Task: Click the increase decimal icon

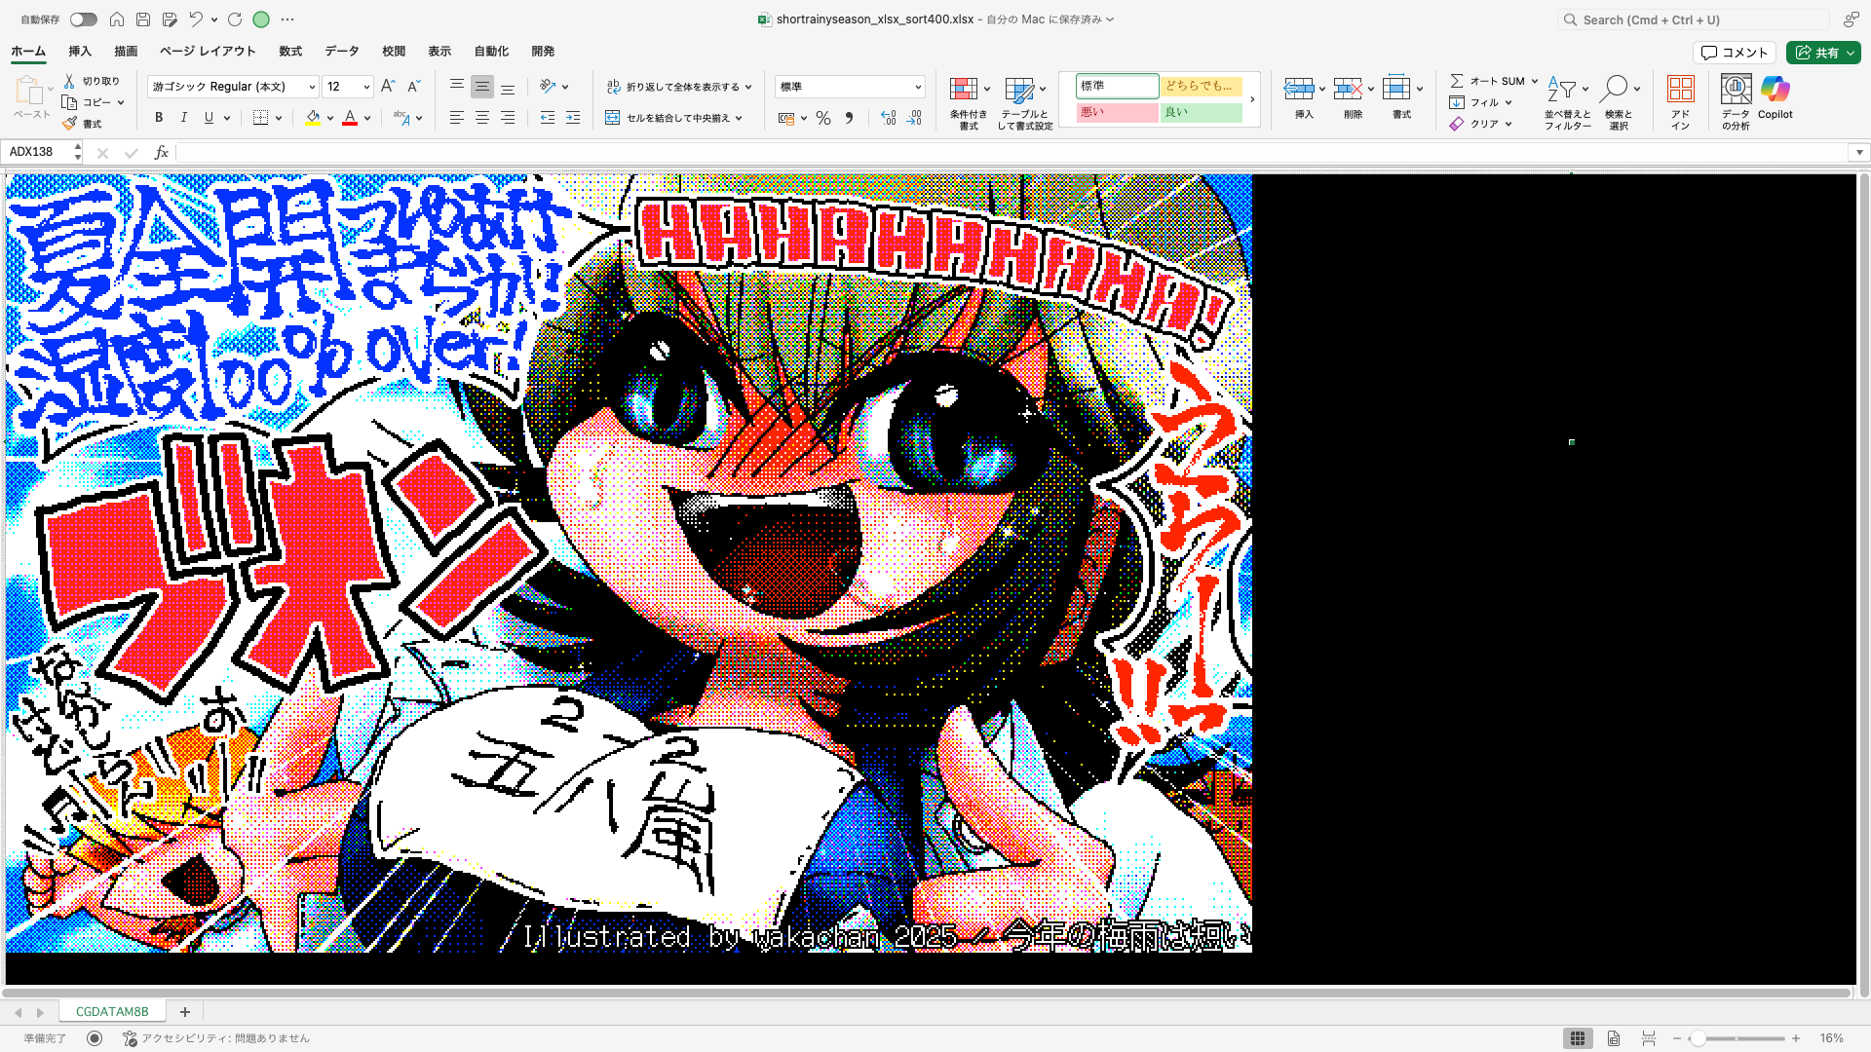Action: [x=888, y=118]
